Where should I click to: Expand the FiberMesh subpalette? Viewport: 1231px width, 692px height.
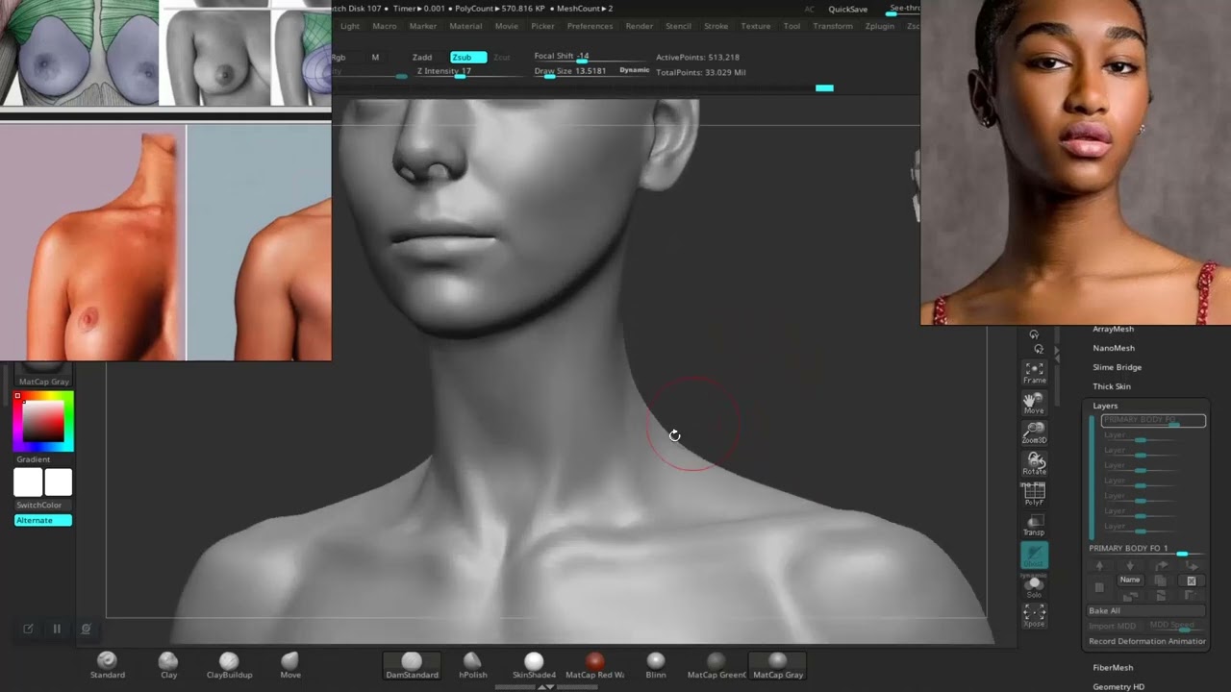(1113, 667)
